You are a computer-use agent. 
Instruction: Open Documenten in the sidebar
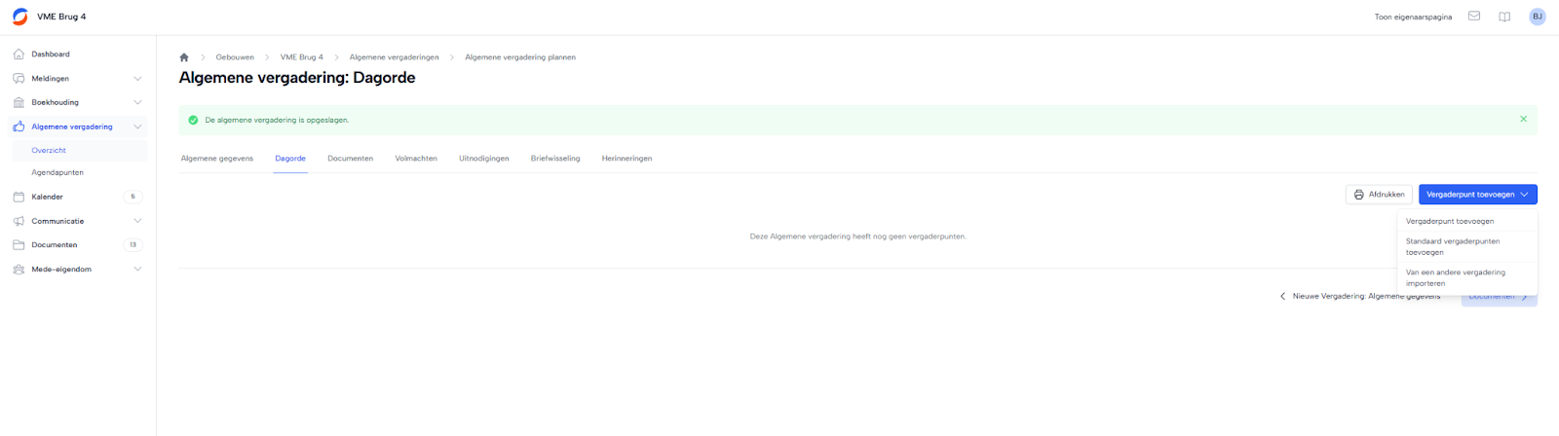55,245
